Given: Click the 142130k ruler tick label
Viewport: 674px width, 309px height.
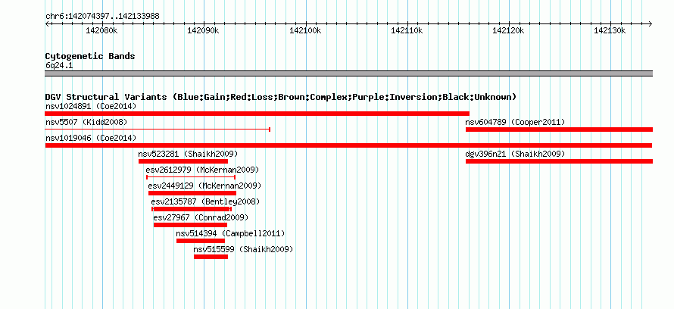Looking at the screenshot, I should 610,31.
